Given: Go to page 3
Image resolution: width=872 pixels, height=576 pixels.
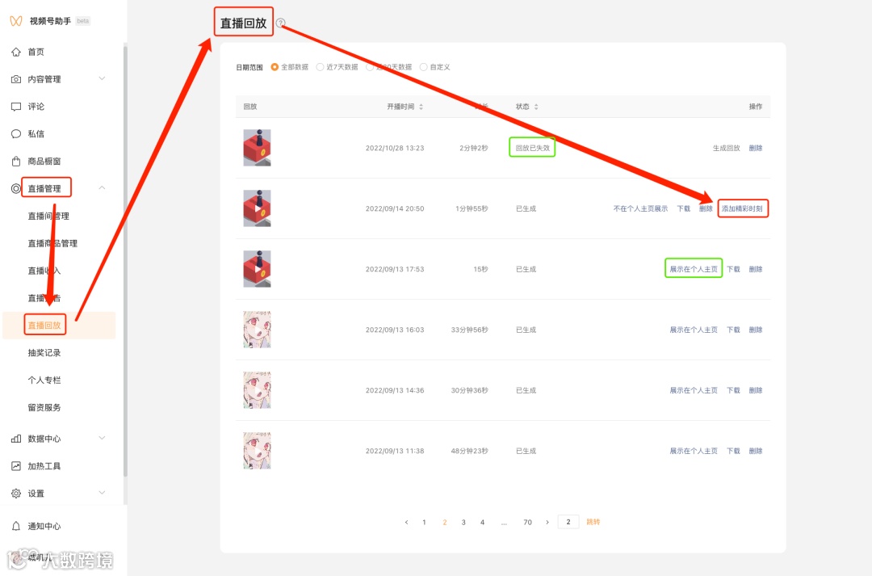Looking at the screenshot, I should pyautogui.click(x=463, y=522).
